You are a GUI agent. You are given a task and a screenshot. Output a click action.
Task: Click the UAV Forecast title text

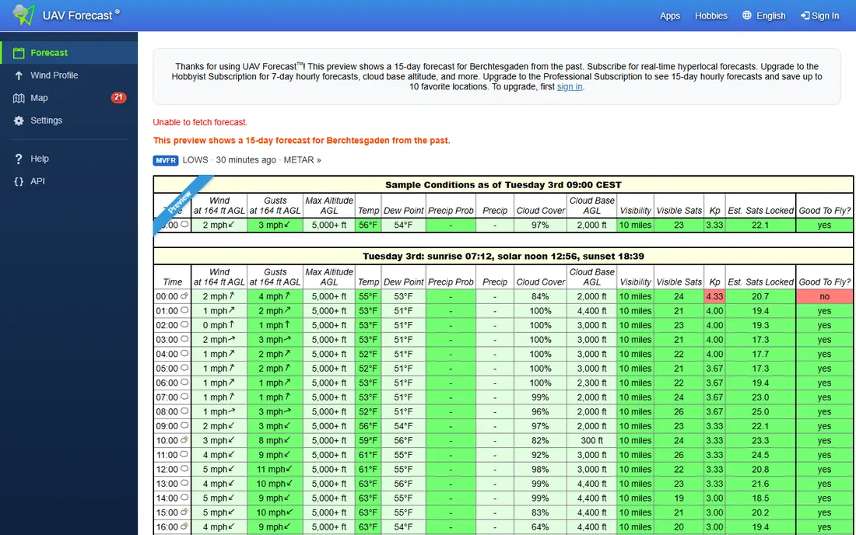pos(78,16)
